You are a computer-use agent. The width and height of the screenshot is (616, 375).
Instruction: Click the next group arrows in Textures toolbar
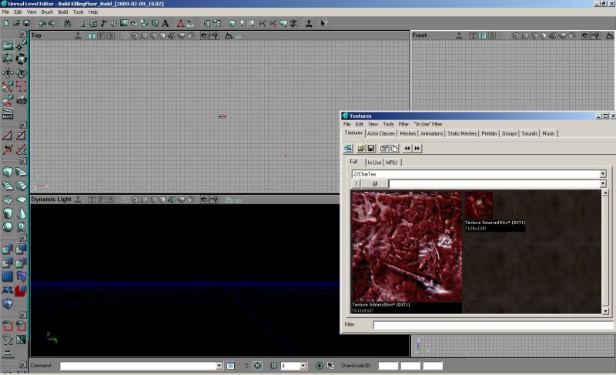point(417,149)
